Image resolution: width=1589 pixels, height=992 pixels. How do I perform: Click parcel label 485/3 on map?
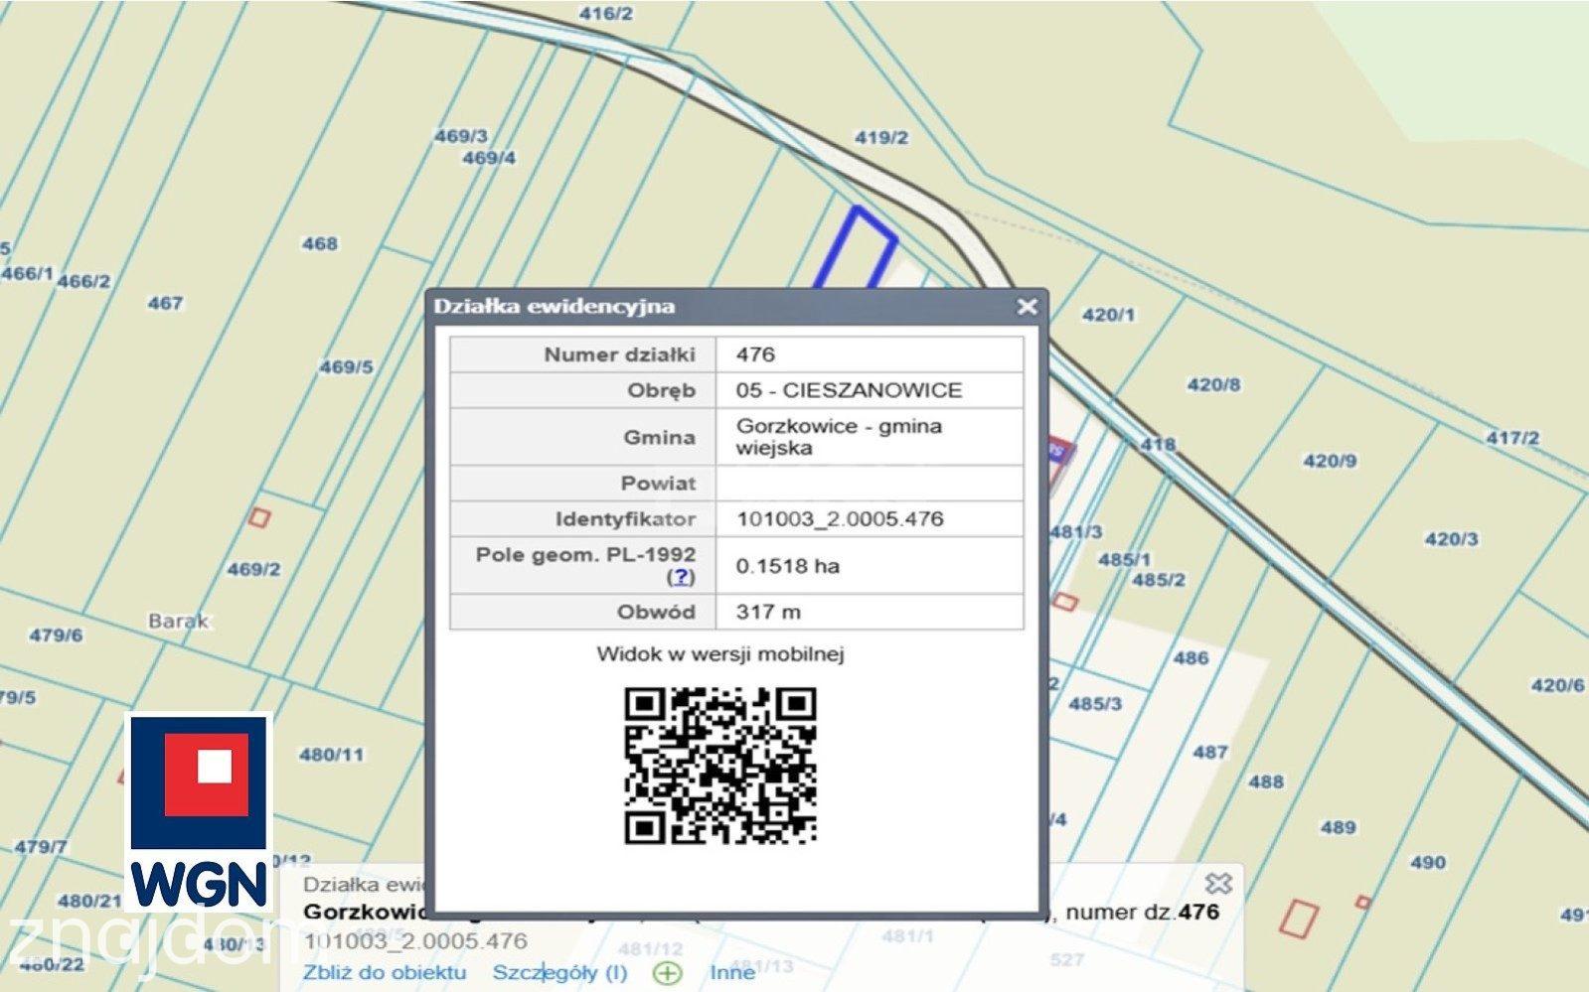tap(1095, 703)
